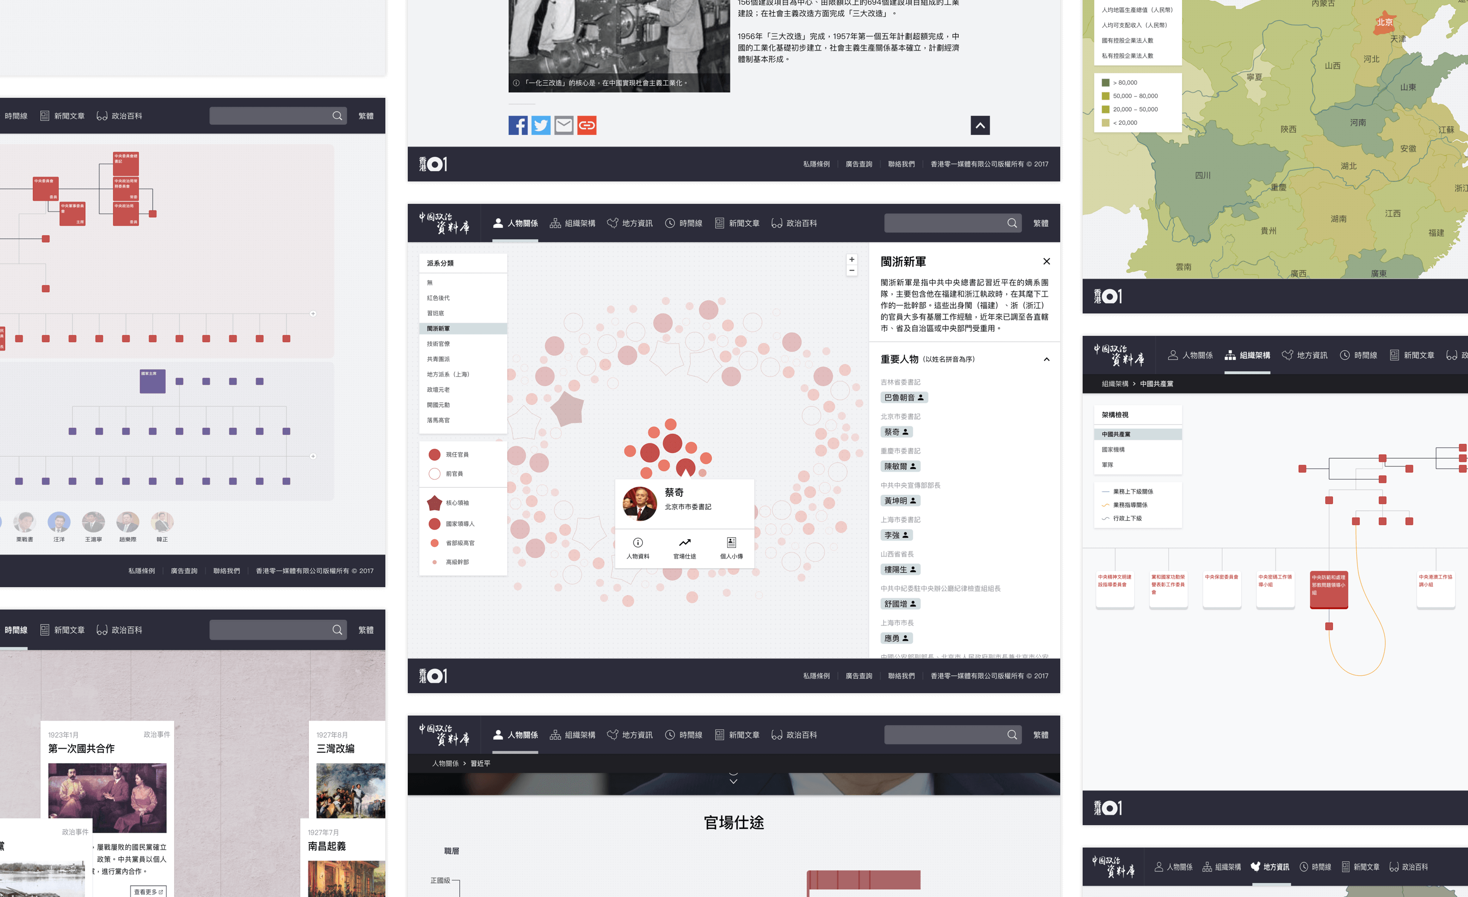Zoom in on the faction relationship graph
The image size is (1468, 897).
pyautogui.click(x=852, y=259)
